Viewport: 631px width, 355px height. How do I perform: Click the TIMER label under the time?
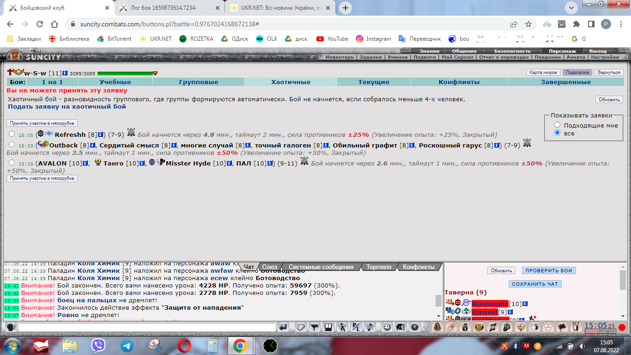coord(608,331)
